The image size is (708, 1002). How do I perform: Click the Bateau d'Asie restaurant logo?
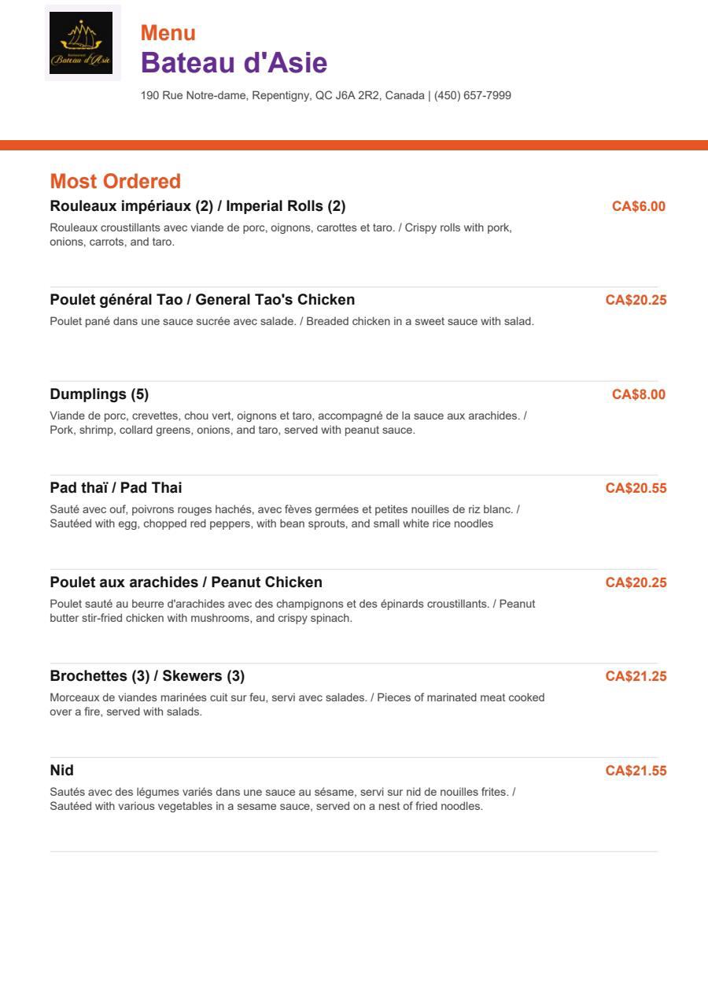tap(81, 43)
